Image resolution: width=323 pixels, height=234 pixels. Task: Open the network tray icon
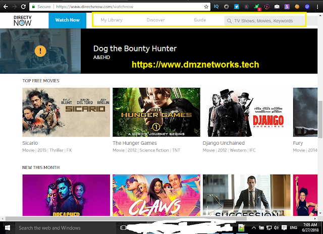pos(269,227)
